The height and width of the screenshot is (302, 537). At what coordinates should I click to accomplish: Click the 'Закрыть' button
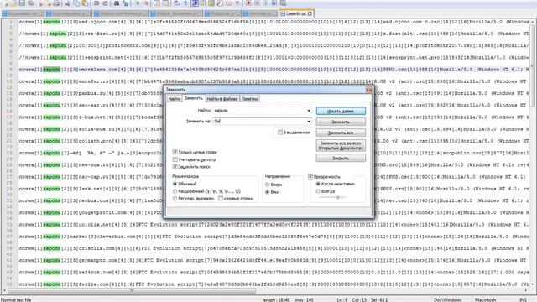pos(341,158)
